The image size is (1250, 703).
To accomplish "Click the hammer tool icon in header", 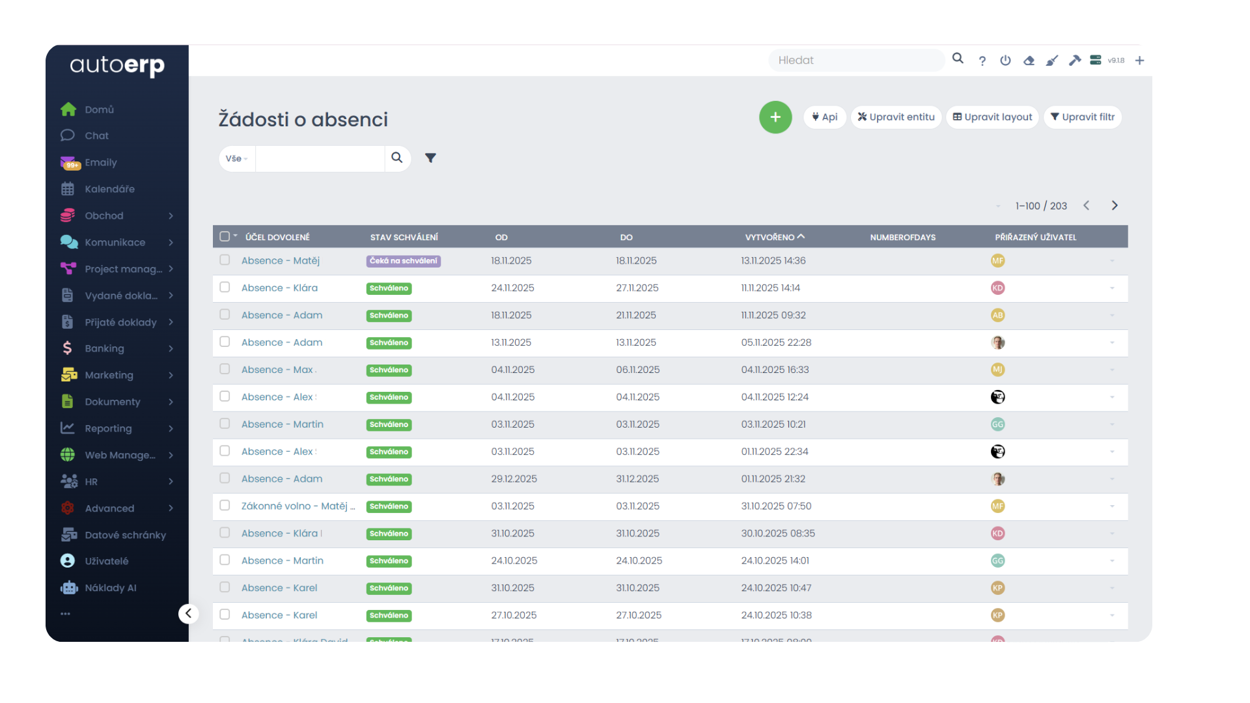I will point(1075,61).
